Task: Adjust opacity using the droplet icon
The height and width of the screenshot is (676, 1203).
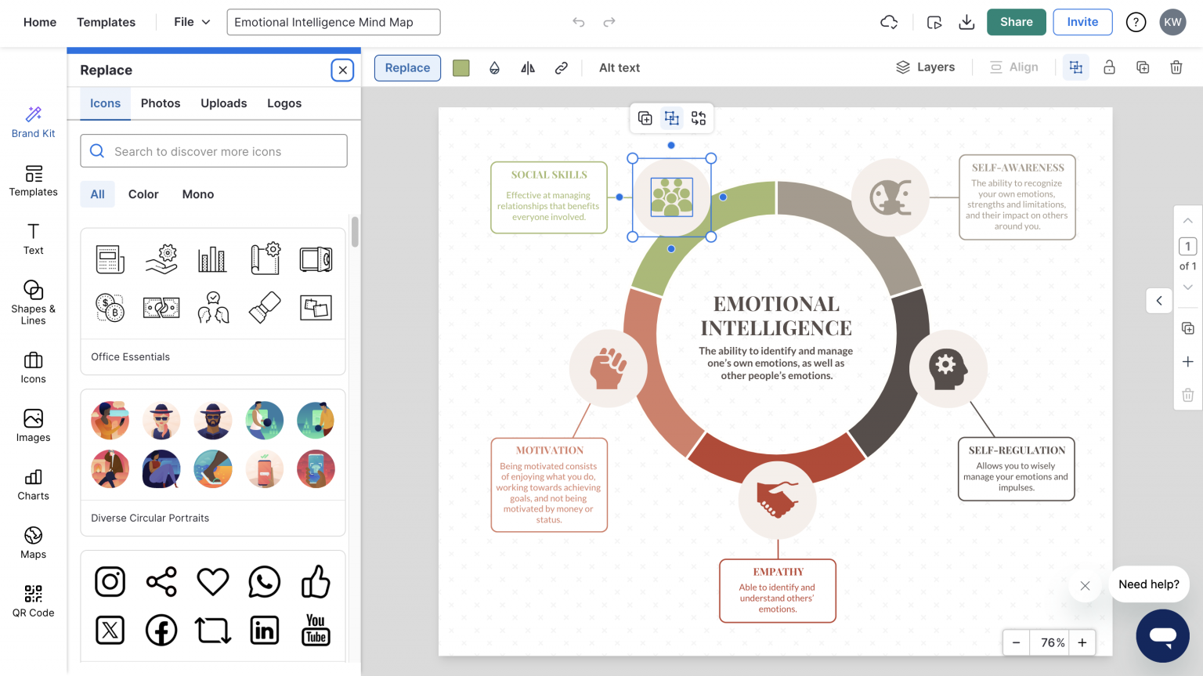Action: click(x=494, y=67)
